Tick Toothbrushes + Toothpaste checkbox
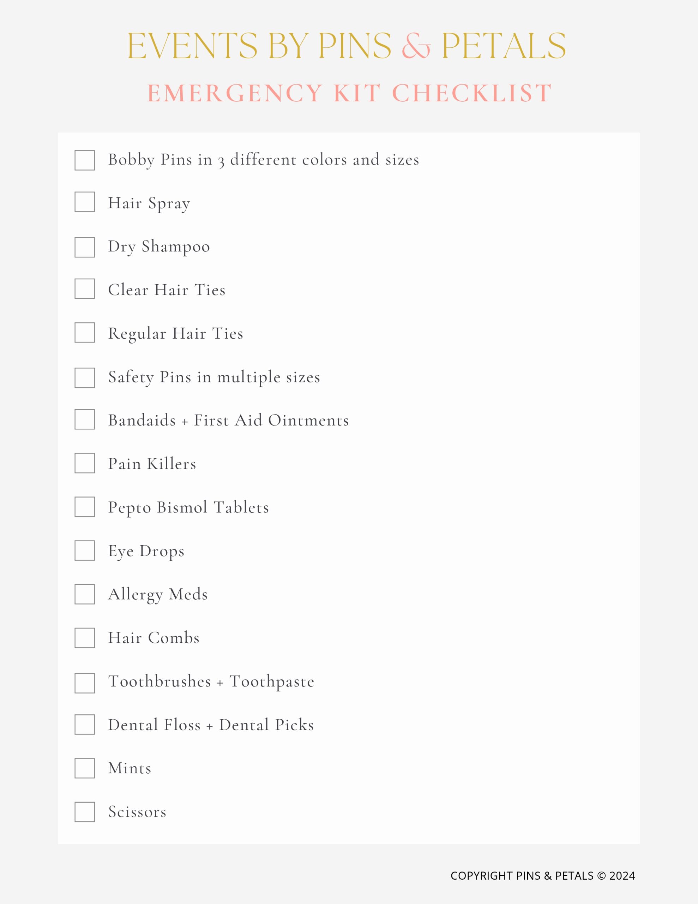Viewport: 698px width, 904px height. pos(84,683)
